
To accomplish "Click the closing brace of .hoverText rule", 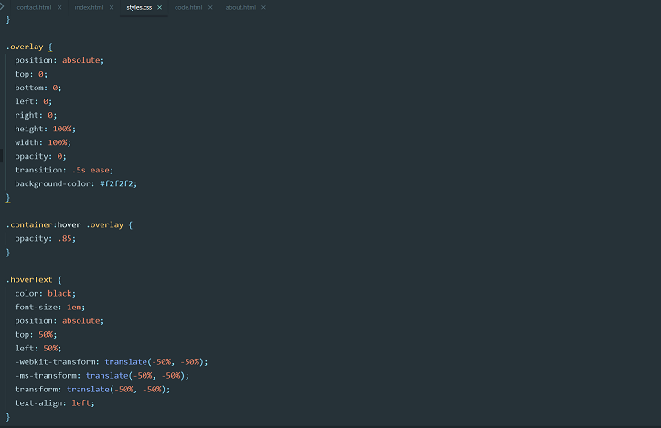I will tap(8, 417).
